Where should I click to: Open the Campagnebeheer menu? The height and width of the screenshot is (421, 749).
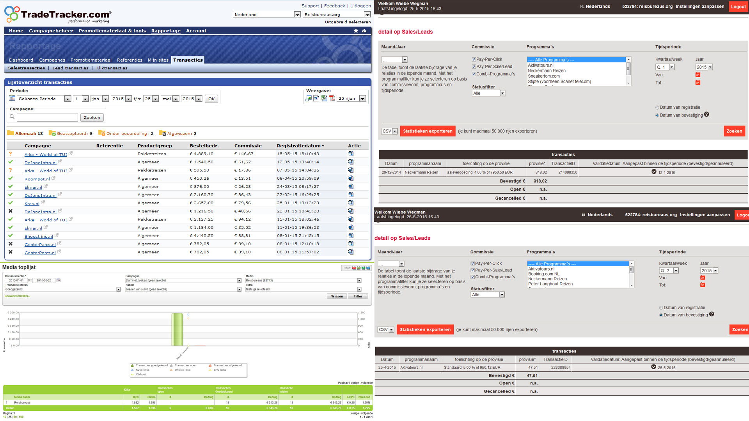pyautogui.click(x=51, y=31)
